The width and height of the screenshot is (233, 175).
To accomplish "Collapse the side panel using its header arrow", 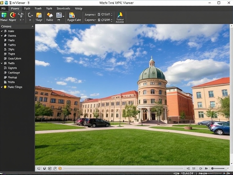I will tap(32, 26).
